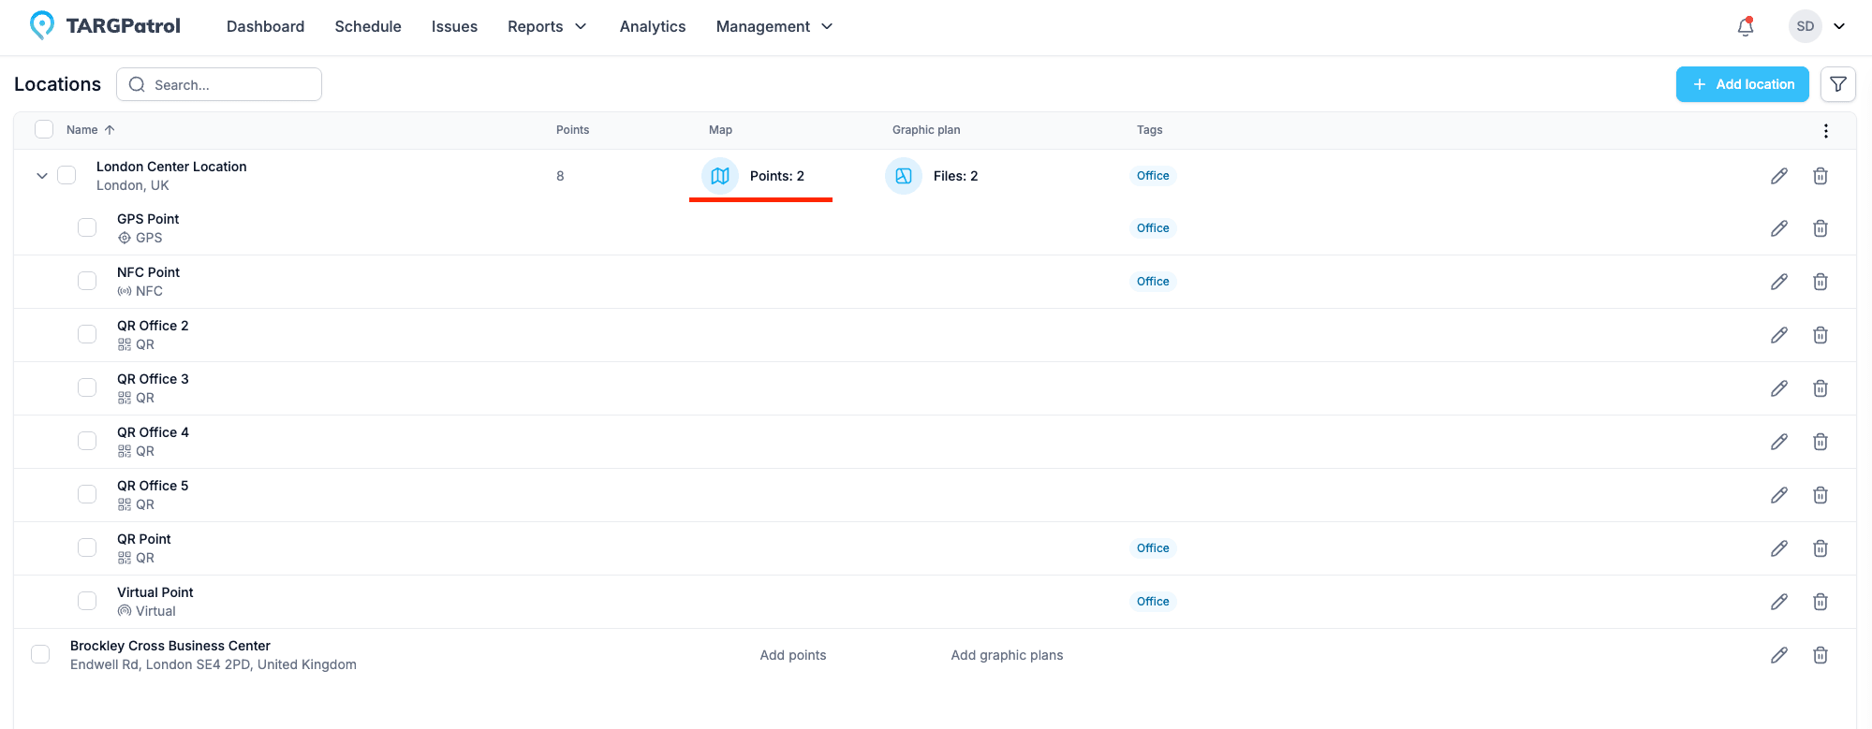Edit the GPS Point row
This screenshot has height=729, width=1872.
(1778, 228)
